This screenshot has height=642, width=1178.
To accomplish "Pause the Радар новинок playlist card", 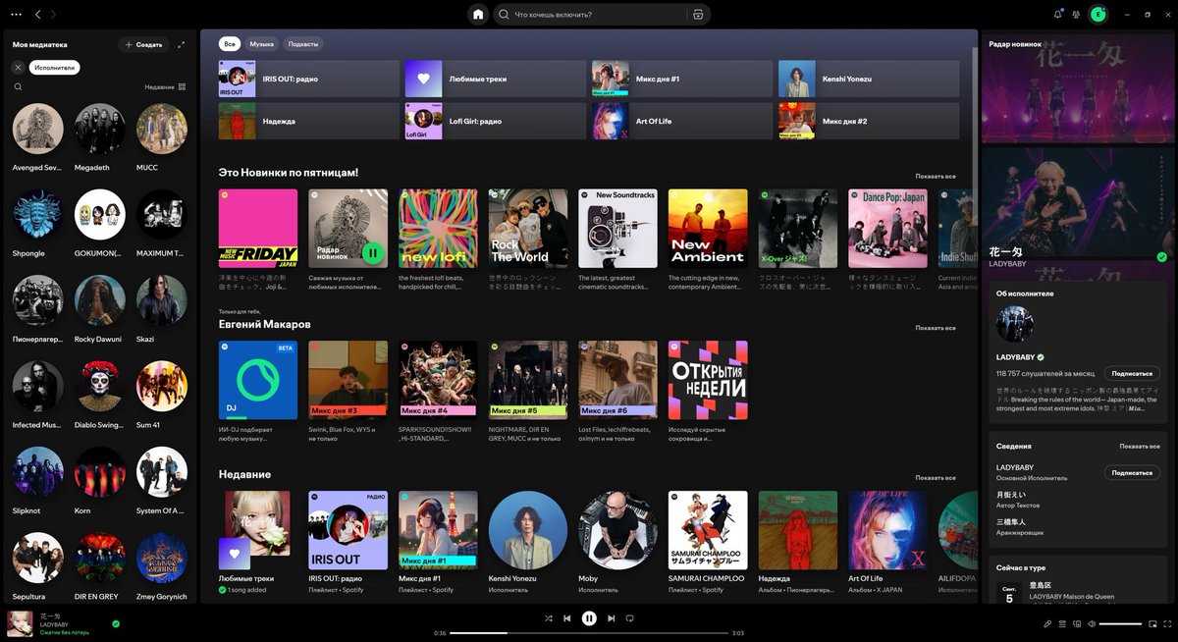I will tap(372, 253).
